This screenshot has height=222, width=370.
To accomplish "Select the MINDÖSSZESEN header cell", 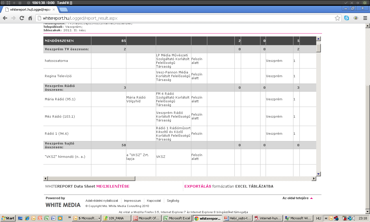I will (67, 41).
